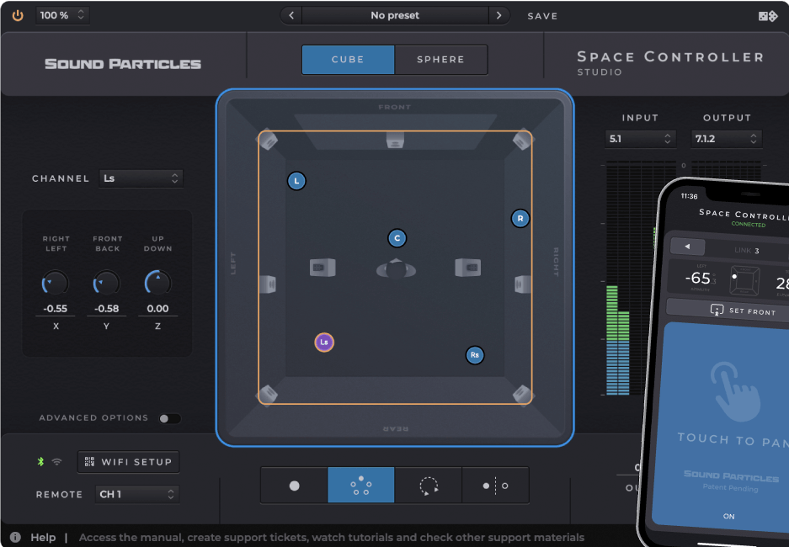Select the multi-source cluster mode icon
The width and height of the screenshot is (789, 547).
(360, 486)
